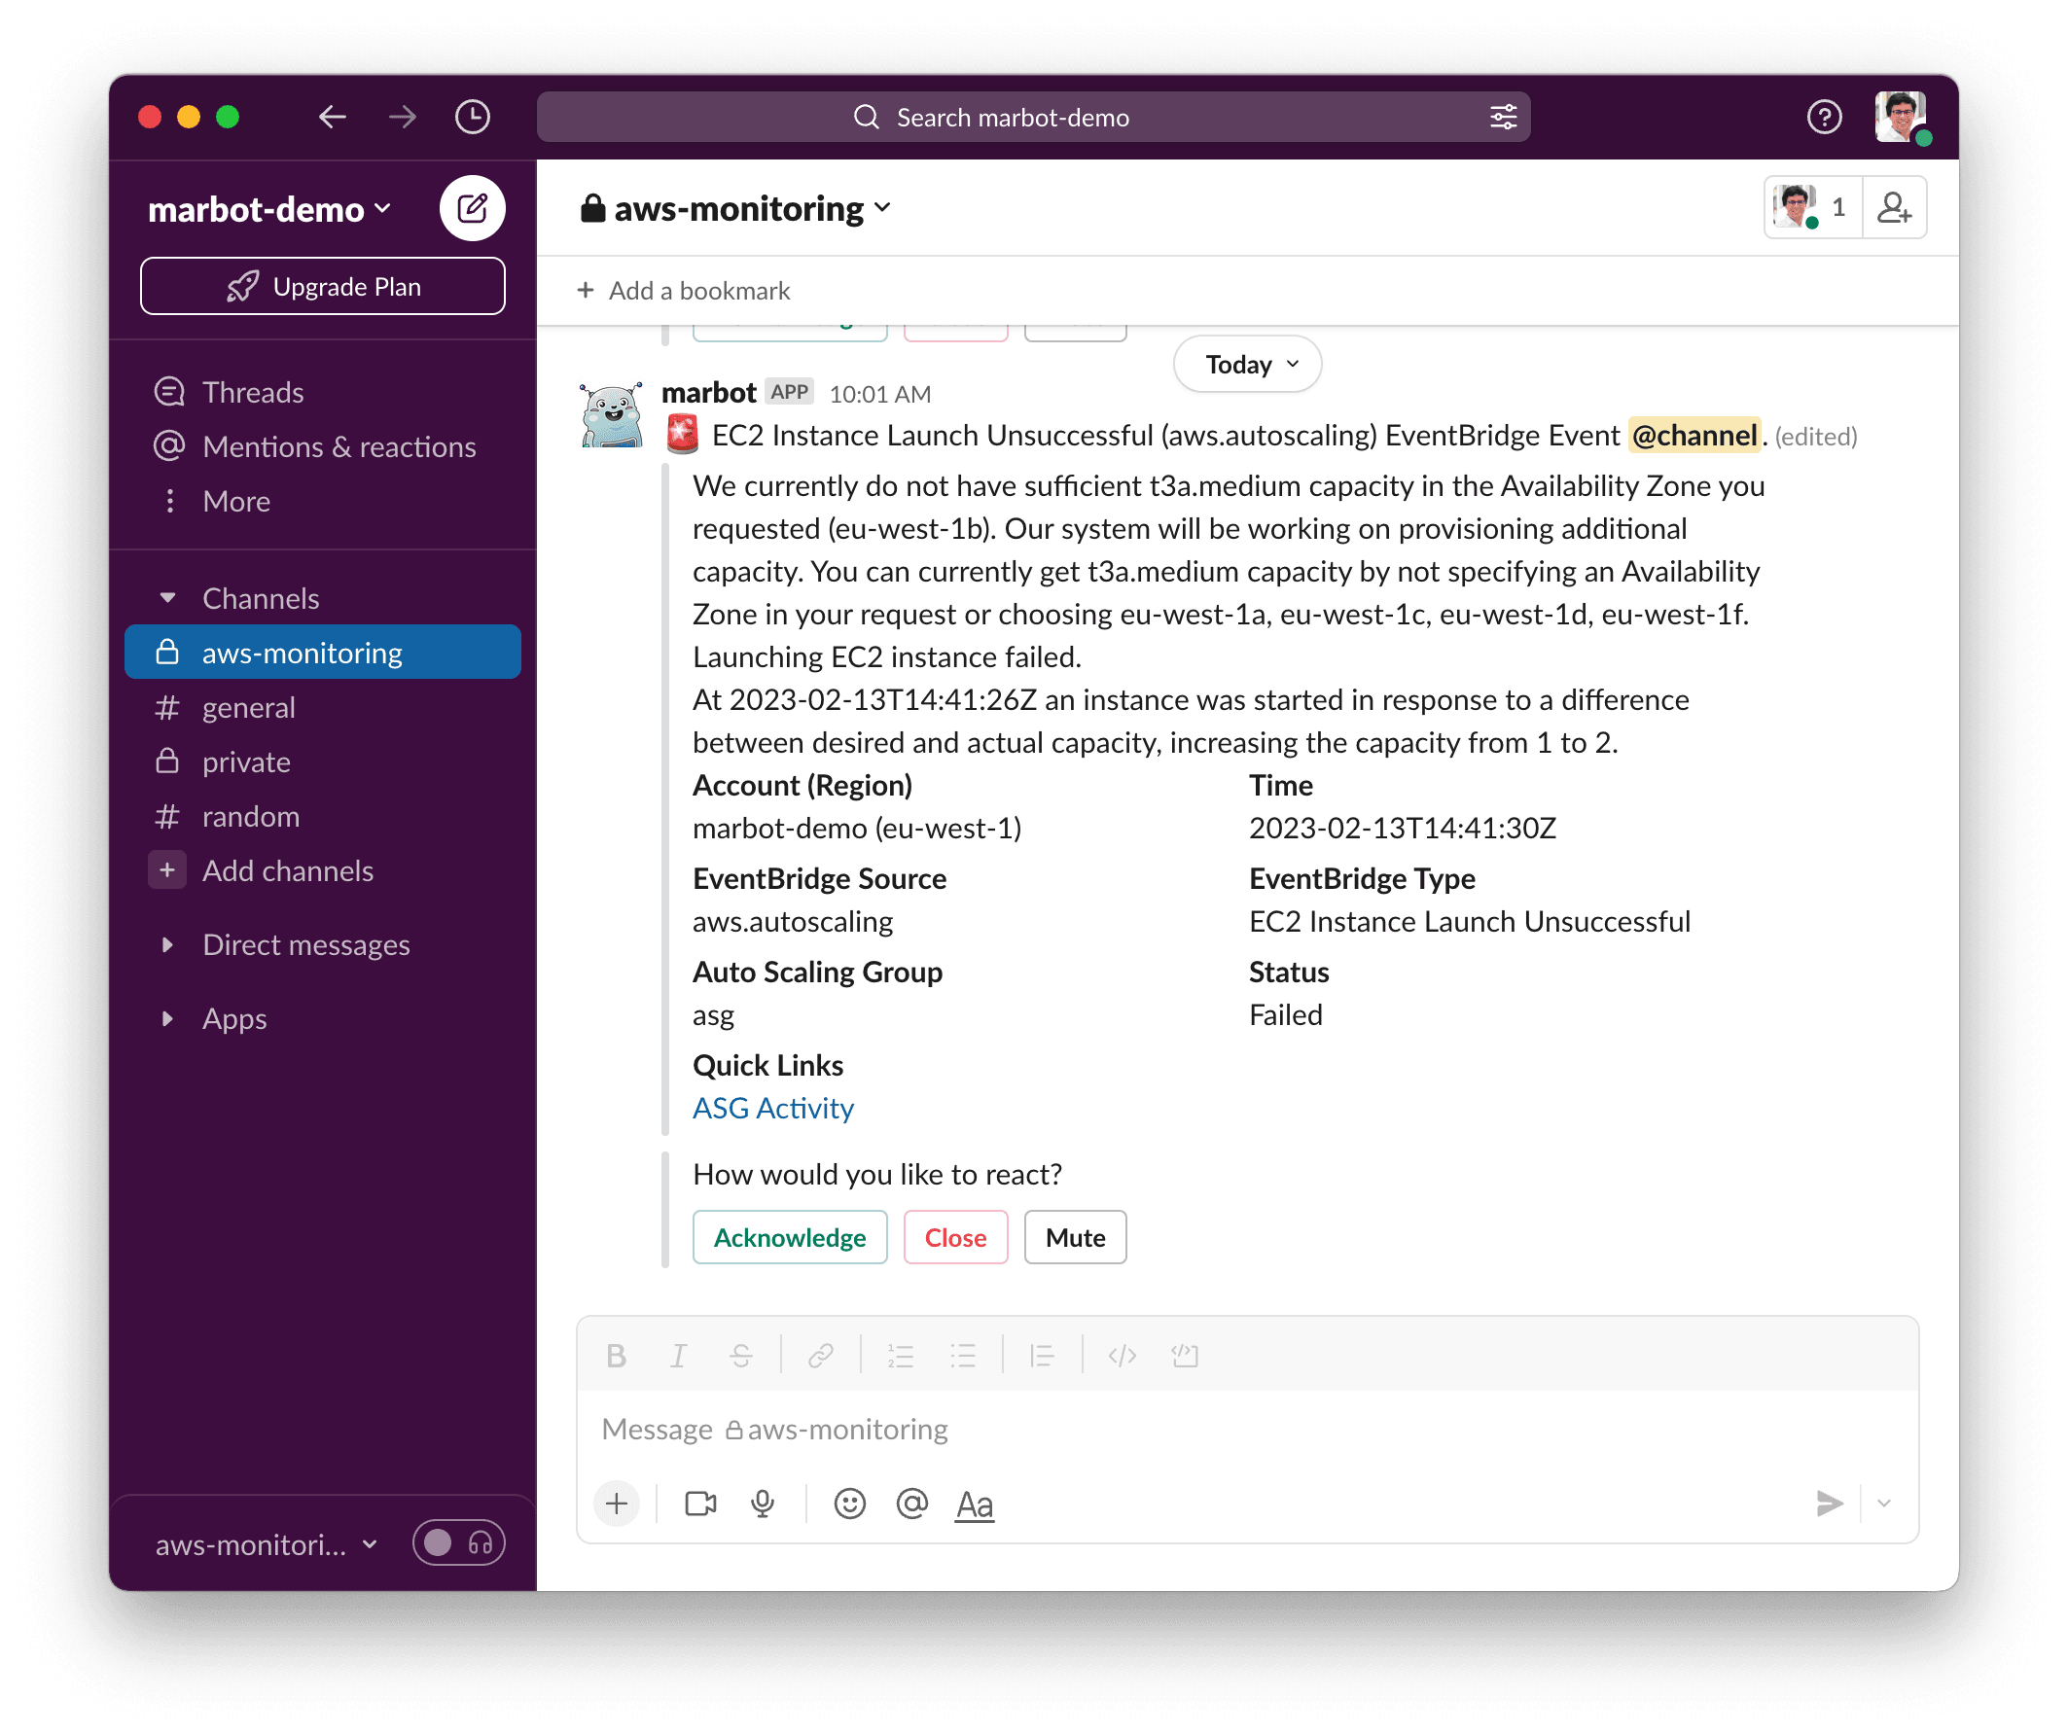Viewport: 2068px width, 1735px height.
Task: Select the private channel
Action: click(322, 761)
